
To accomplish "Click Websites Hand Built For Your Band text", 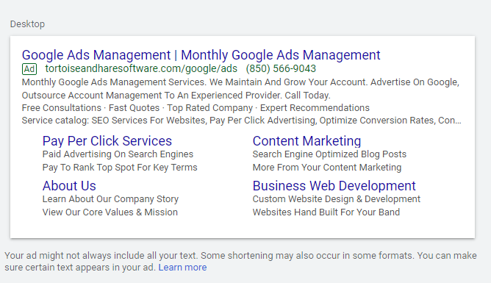I will (326, 212).
